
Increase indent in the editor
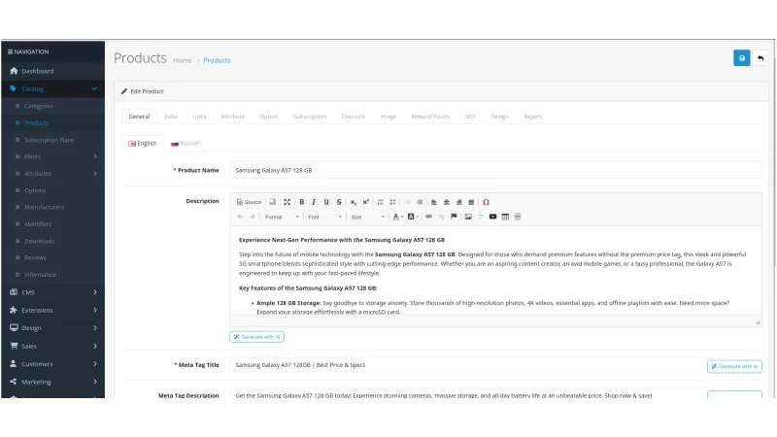coord(420,202)
